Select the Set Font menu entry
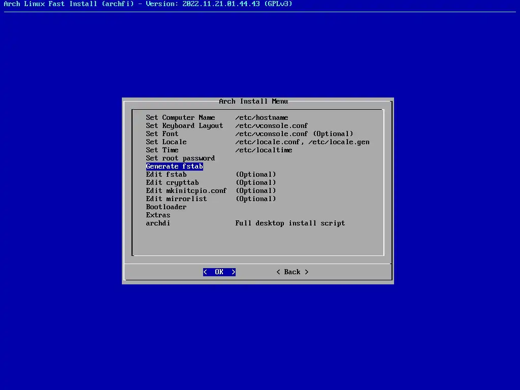Screen dimensions: 520x390 point(162,134)
